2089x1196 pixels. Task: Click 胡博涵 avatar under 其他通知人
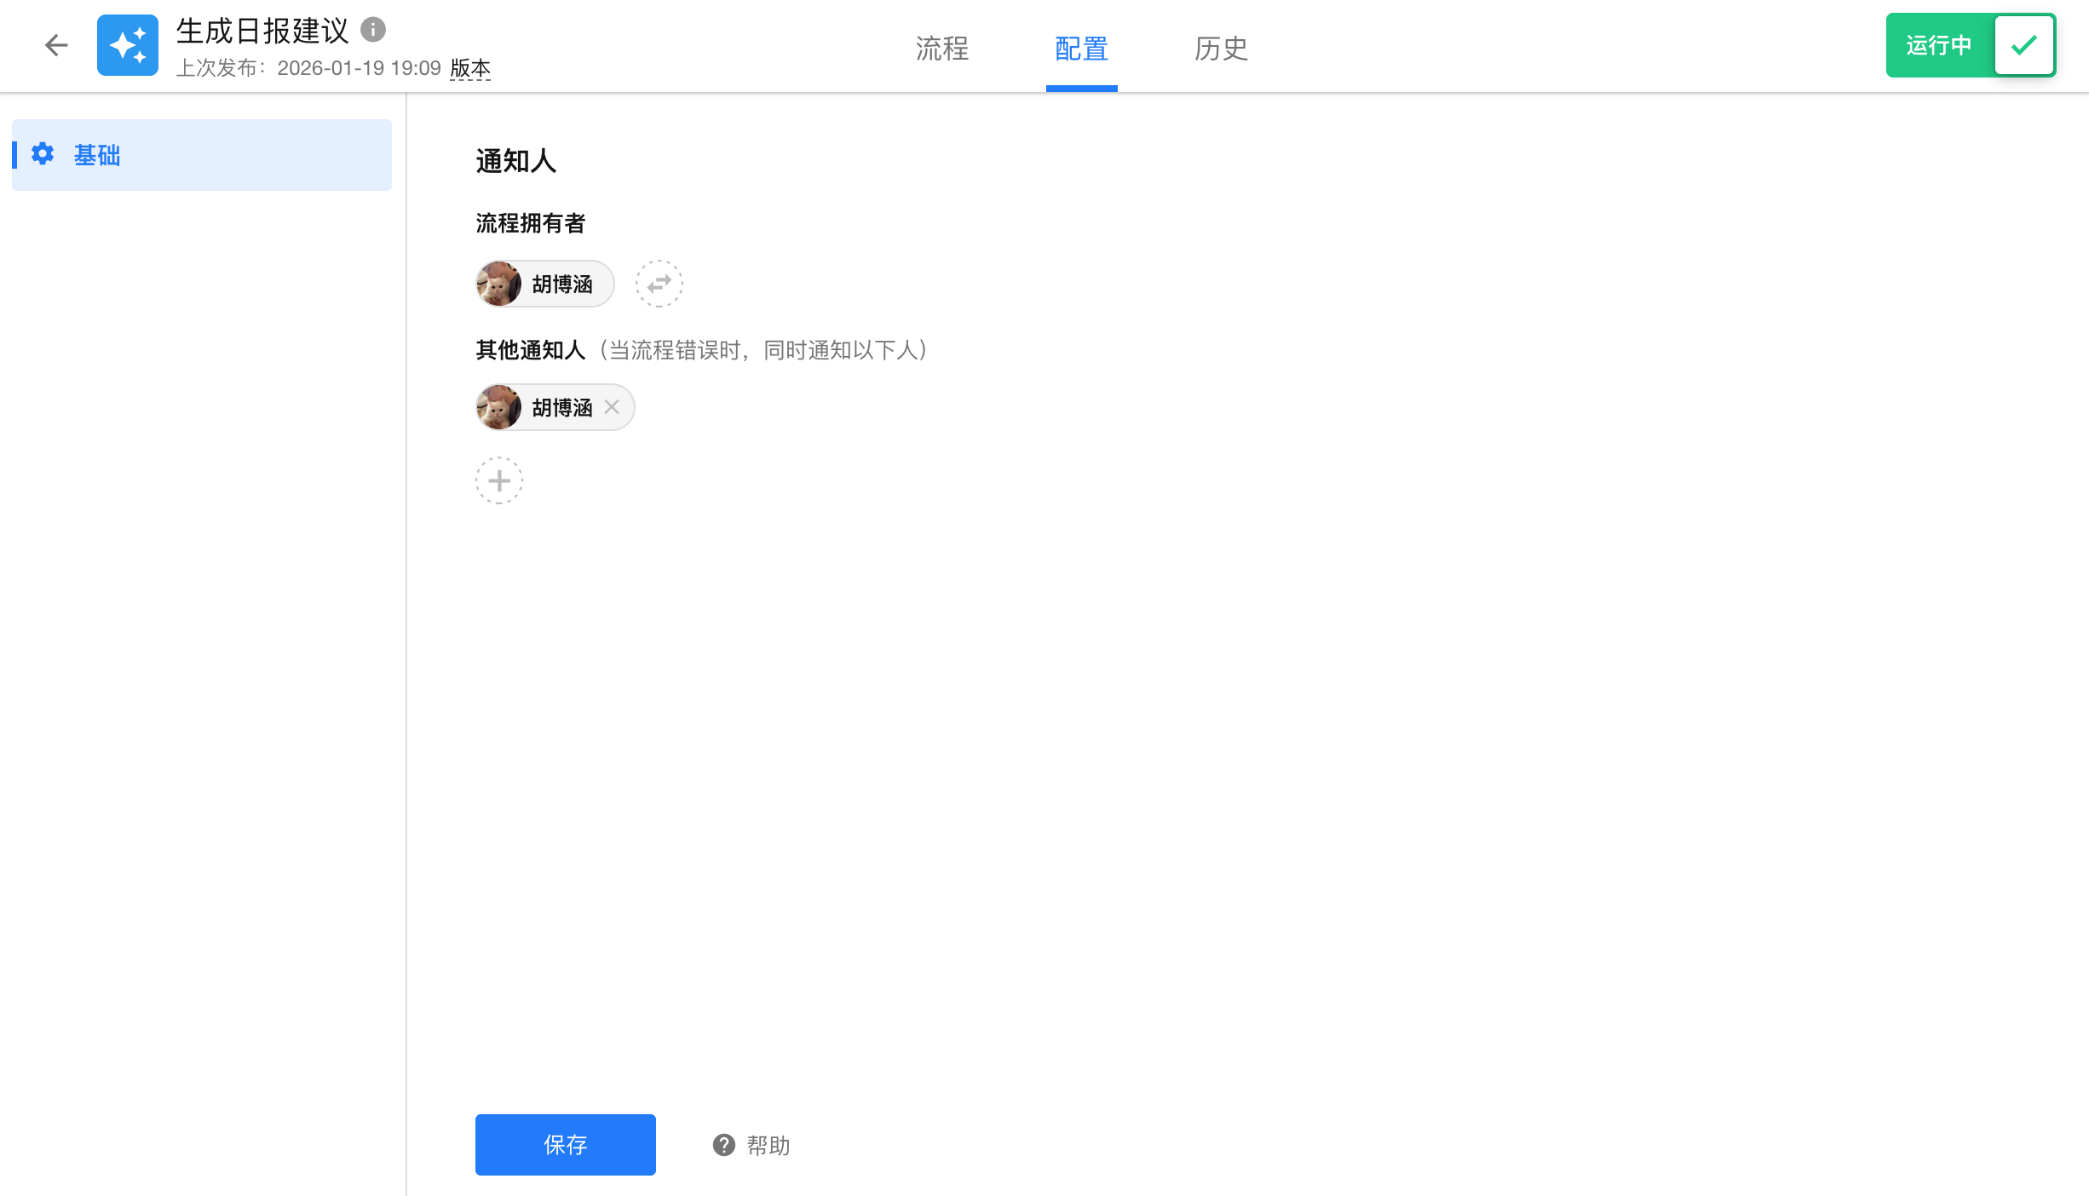(x=498, y=407)
